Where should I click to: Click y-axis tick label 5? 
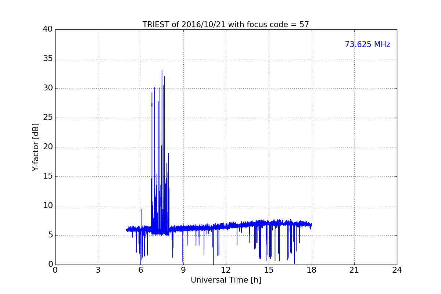point(50,235)
